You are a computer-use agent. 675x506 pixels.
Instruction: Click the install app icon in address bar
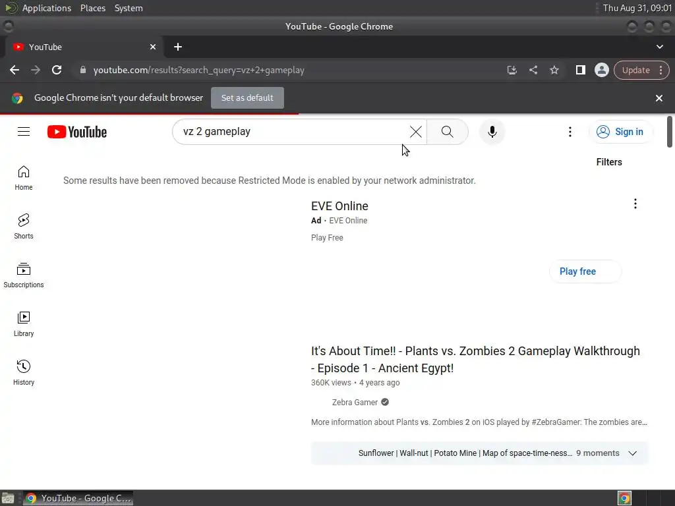point(512,70)
